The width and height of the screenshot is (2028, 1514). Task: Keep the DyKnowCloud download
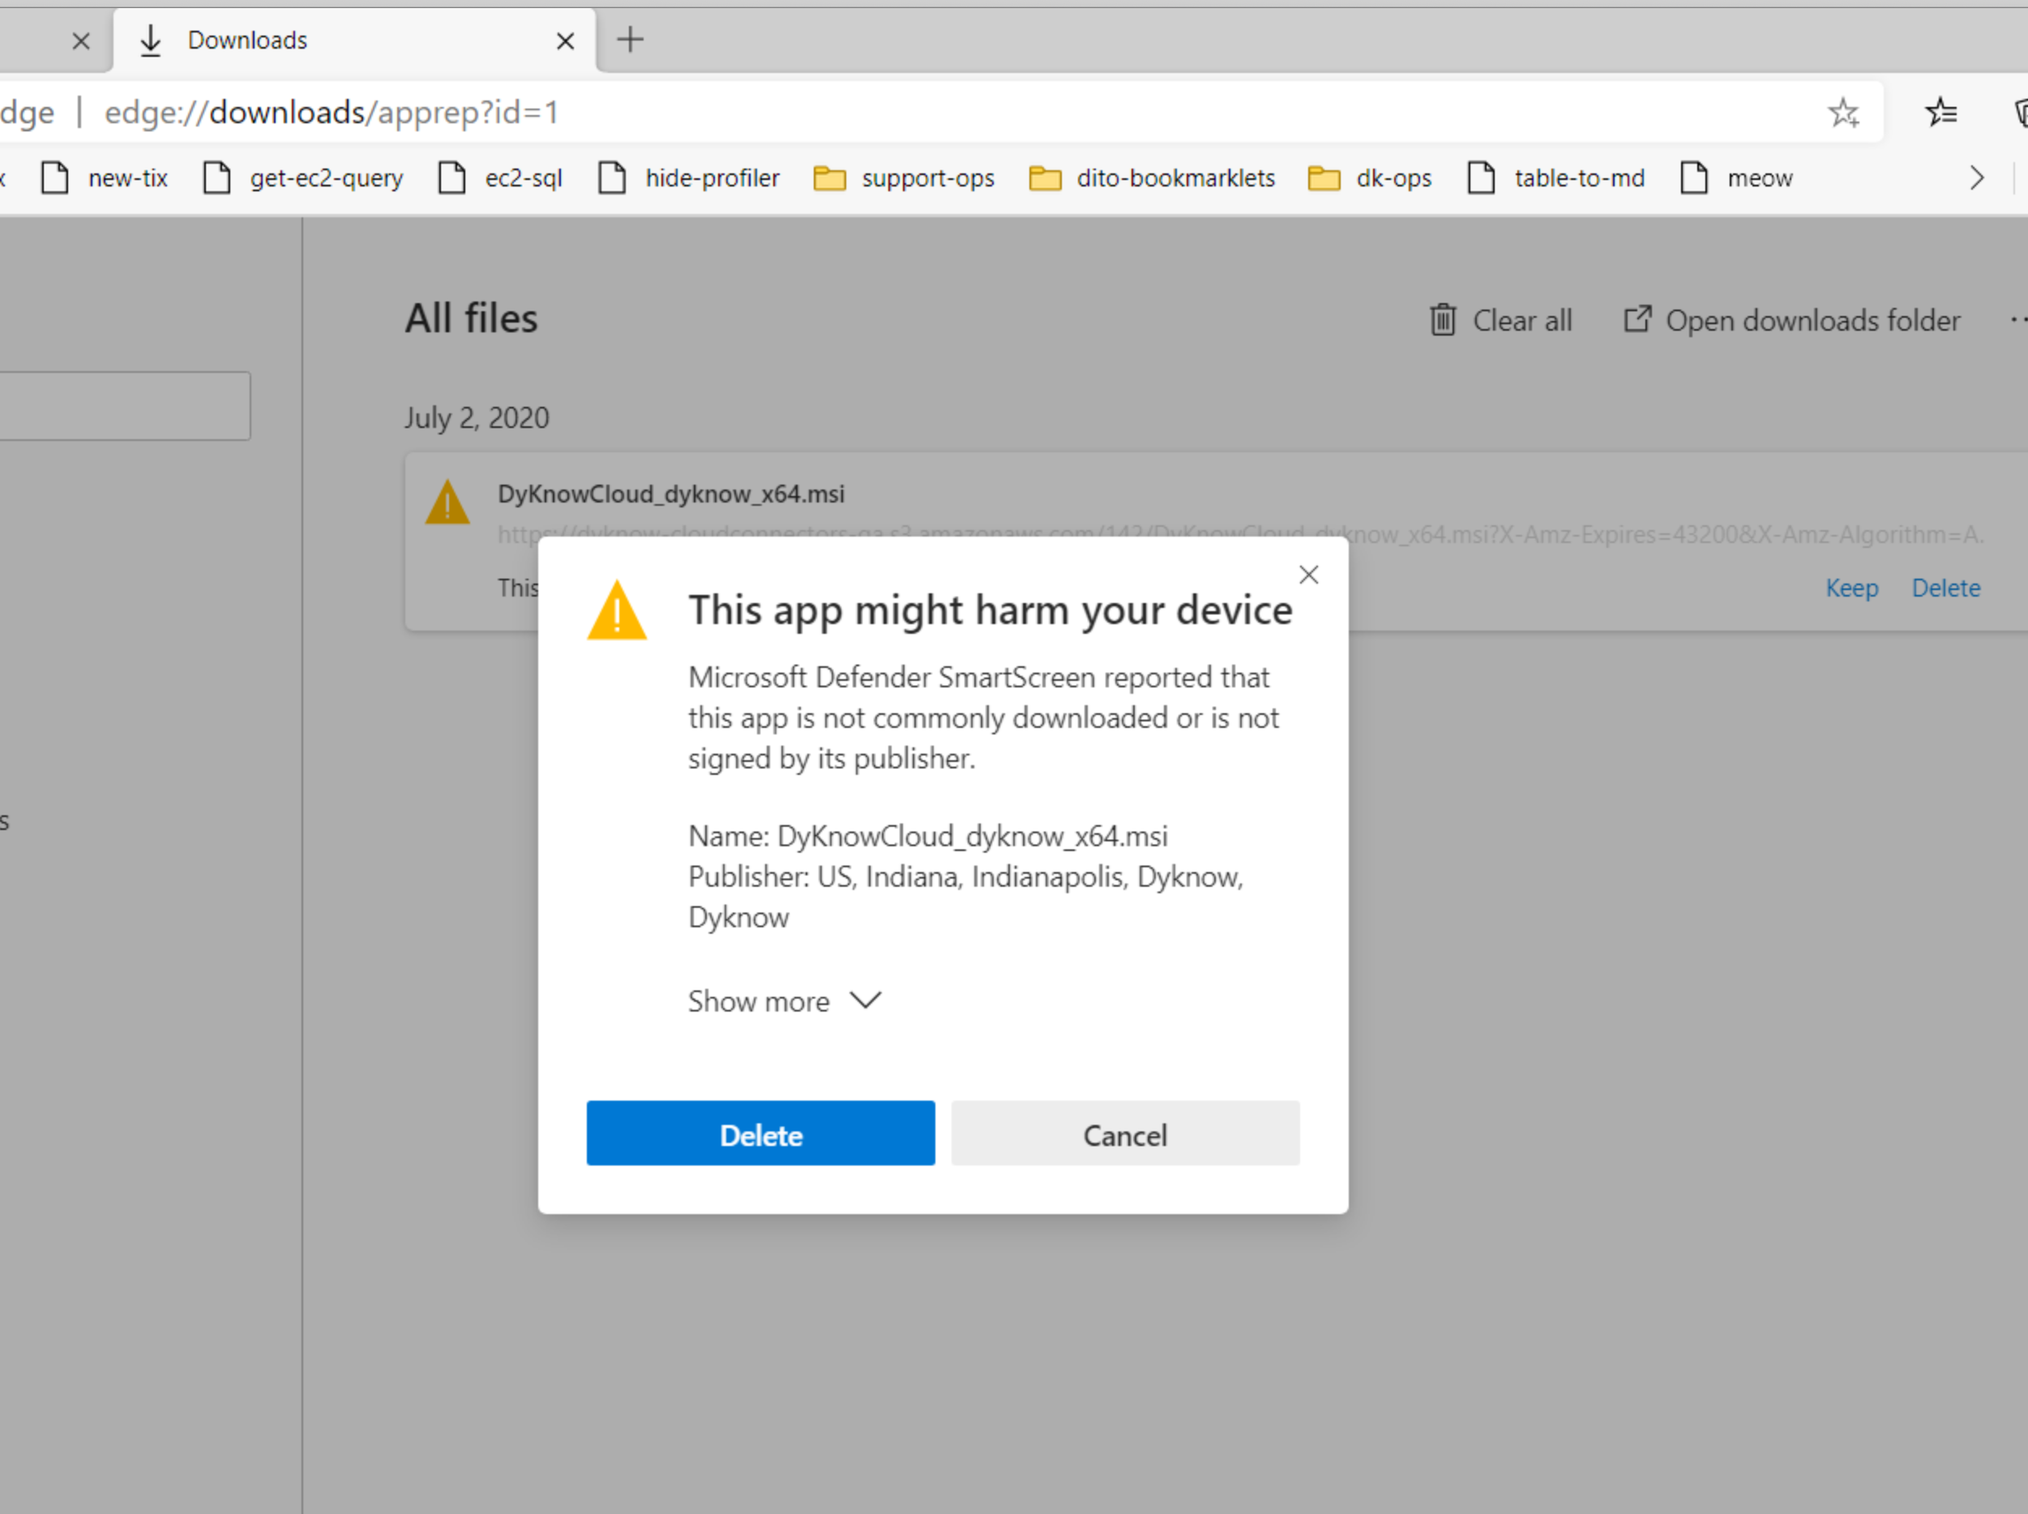click(1850, 588)
